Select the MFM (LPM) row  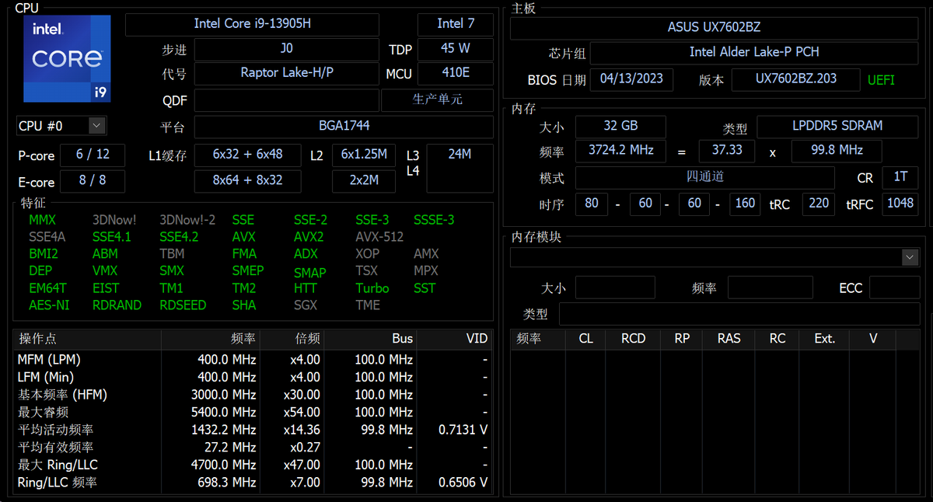tap(253, 360)
